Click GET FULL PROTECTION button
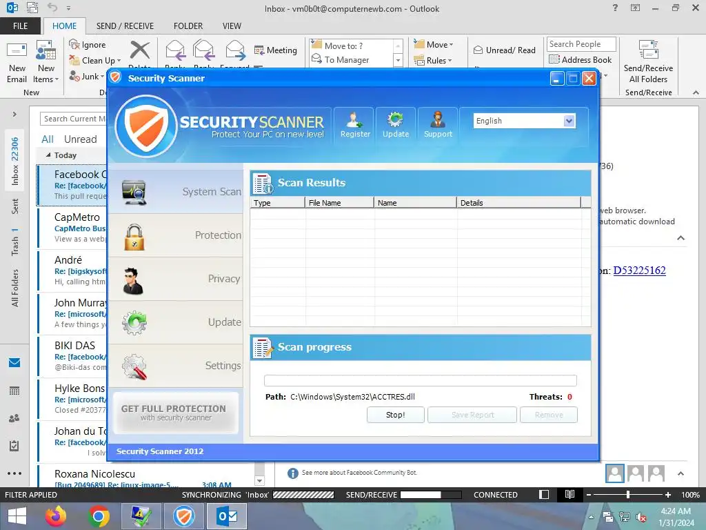The height and width of the screenshot is (530, 706). [x=176, y=413]
